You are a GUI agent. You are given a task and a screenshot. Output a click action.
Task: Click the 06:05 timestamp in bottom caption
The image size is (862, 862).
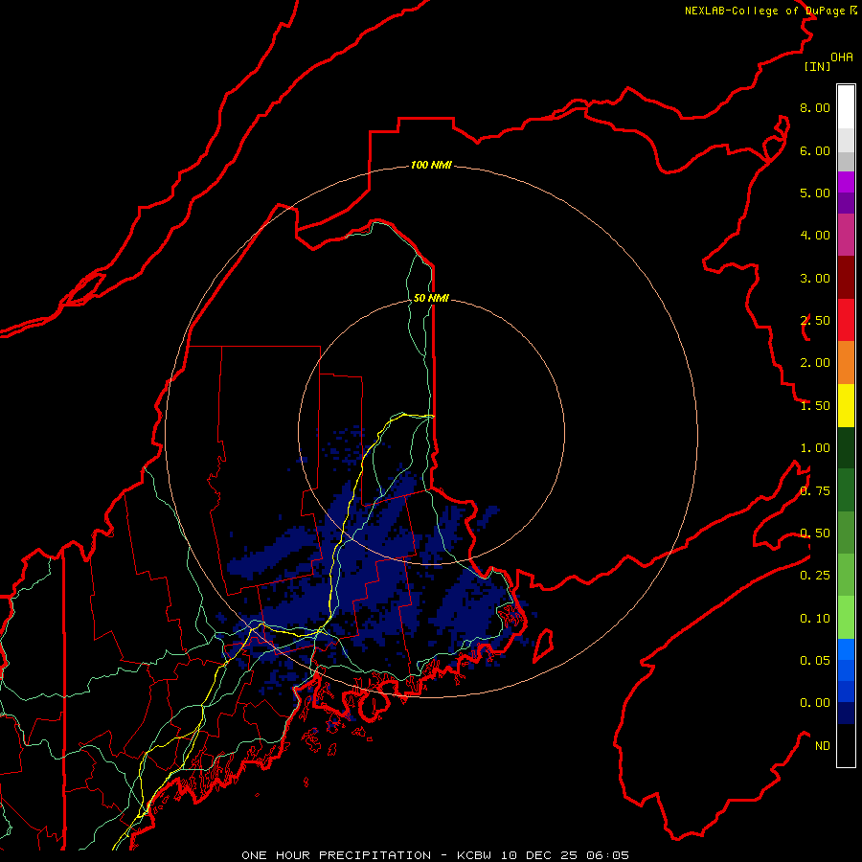(609, 854)
